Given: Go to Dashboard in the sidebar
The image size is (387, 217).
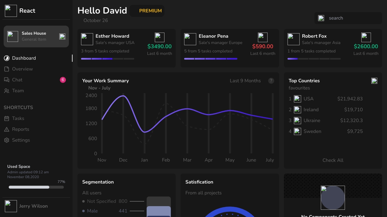Looking at the screenshot, I should pos(36,58).
